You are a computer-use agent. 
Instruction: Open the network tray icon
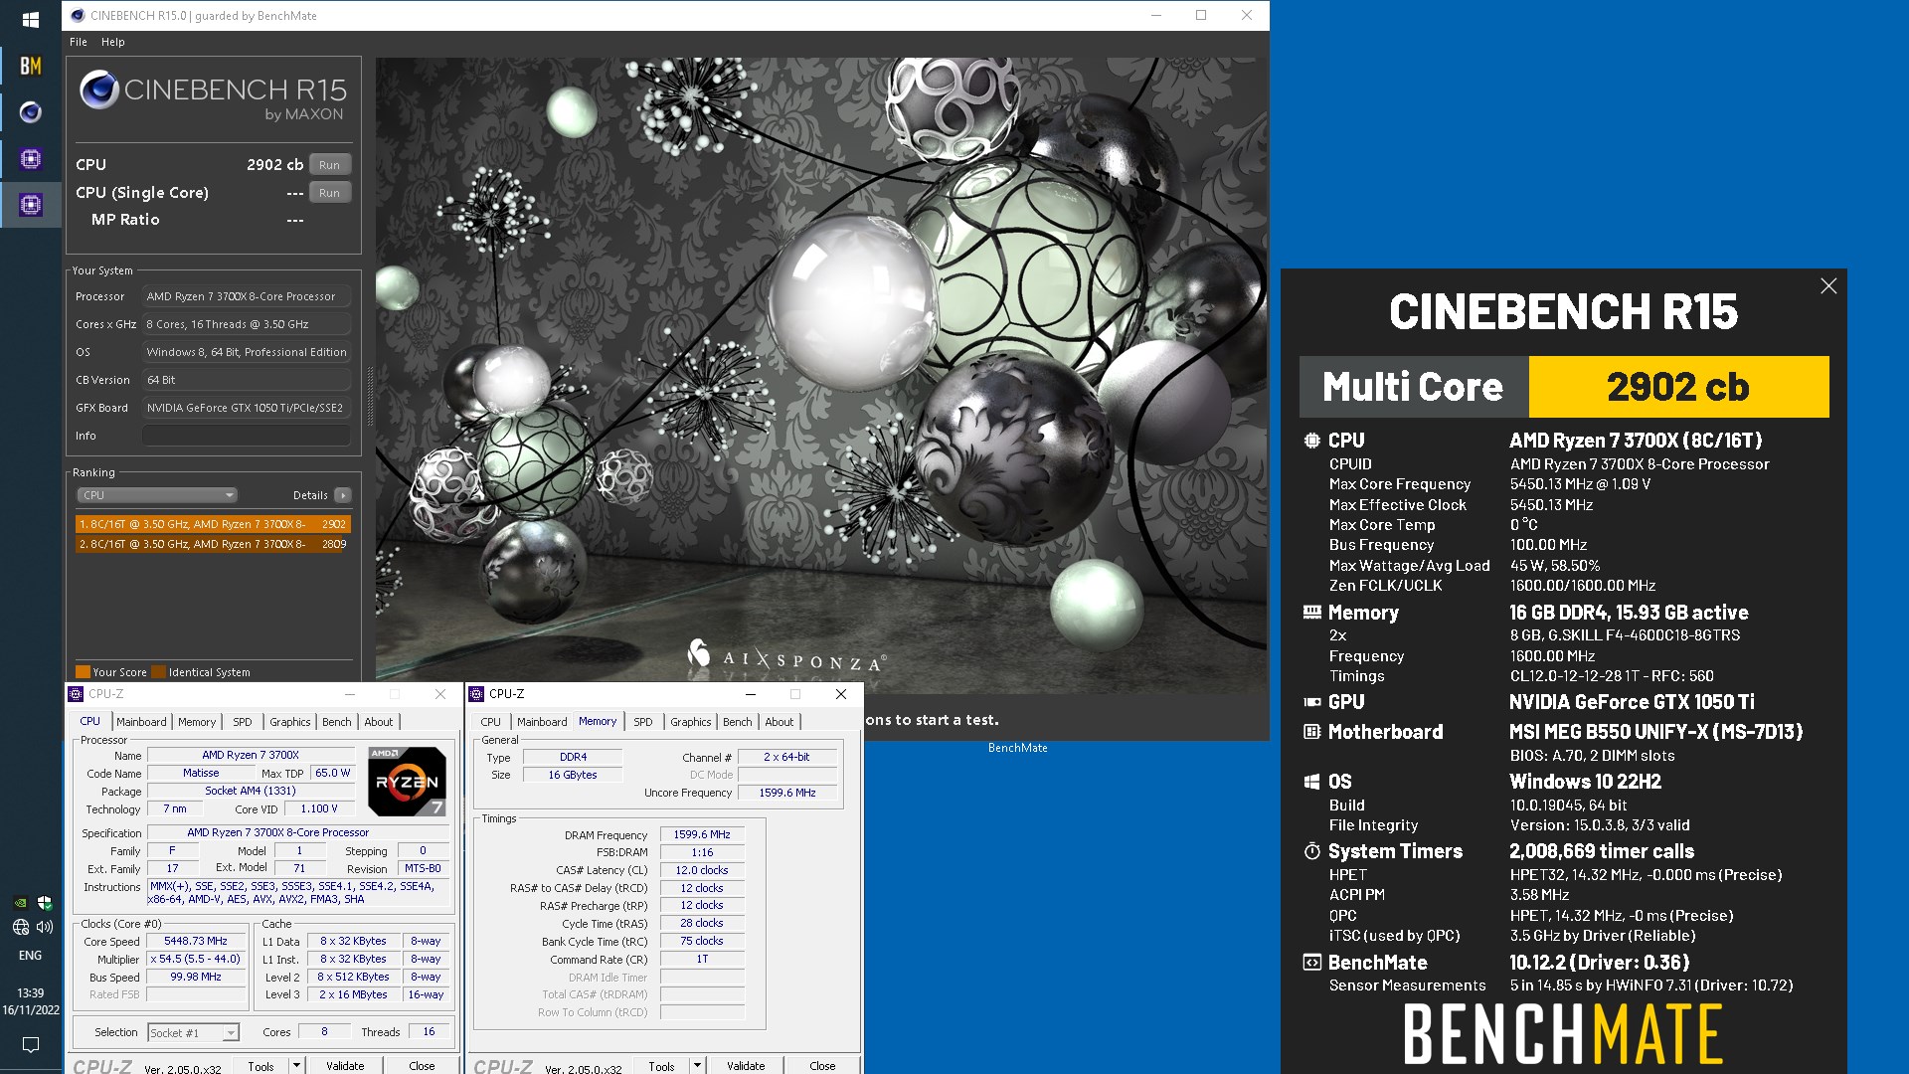[x=20, y=927]
